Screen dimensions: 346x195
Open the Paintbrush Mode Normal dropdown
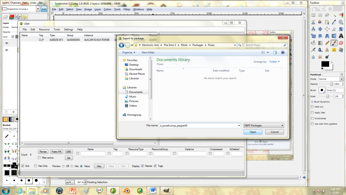[331, 79]
